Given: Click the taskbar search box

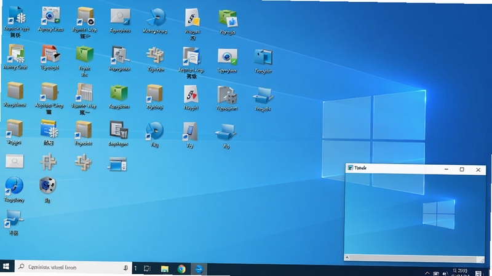Looking at the screenshot, I should [73, 267].
